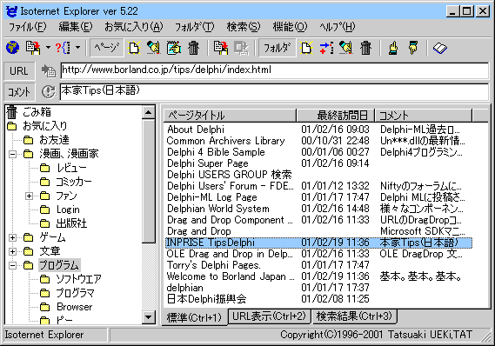Image resolution: width=495 pixels, height=346 pixels.
Task: Click the red question mark brace icon
Action: pos(64,48)
